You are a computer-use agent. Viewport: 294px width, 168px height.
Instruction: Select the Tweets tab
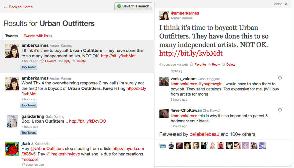coord(11,36)
